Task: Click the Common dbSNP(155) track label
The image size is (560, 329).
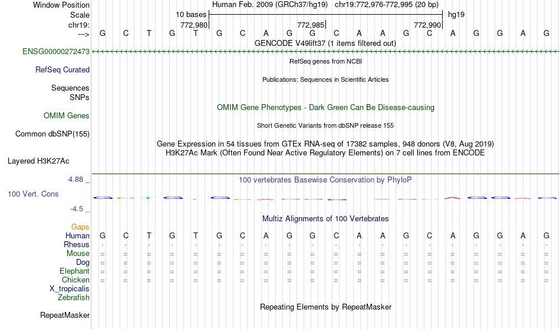Action: click(x=52, y=134)
